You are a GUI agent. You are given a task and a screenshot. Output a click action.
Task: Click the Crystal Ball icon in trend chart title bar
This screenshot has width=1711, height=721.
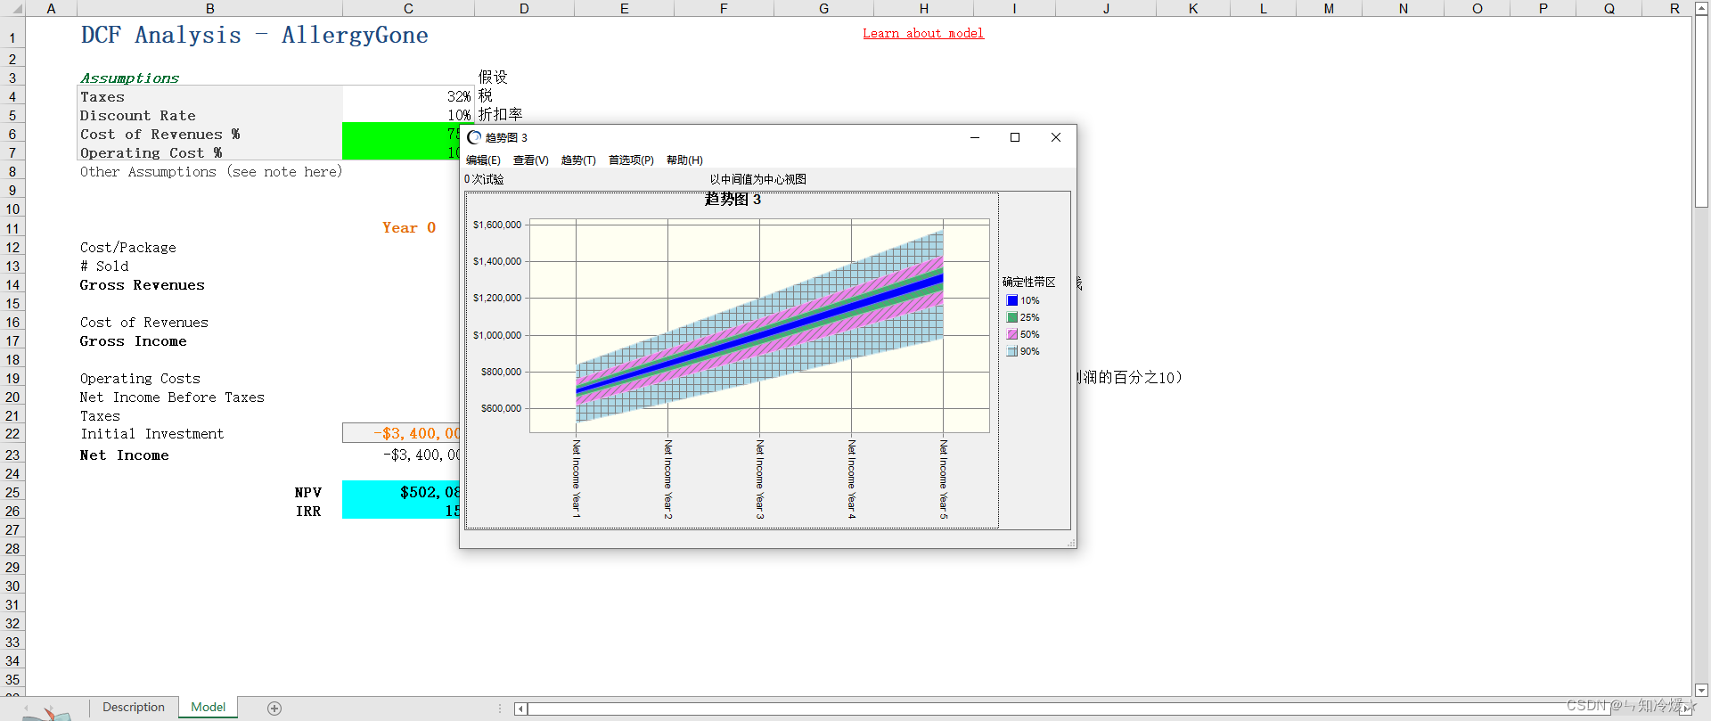click(474, 137)
